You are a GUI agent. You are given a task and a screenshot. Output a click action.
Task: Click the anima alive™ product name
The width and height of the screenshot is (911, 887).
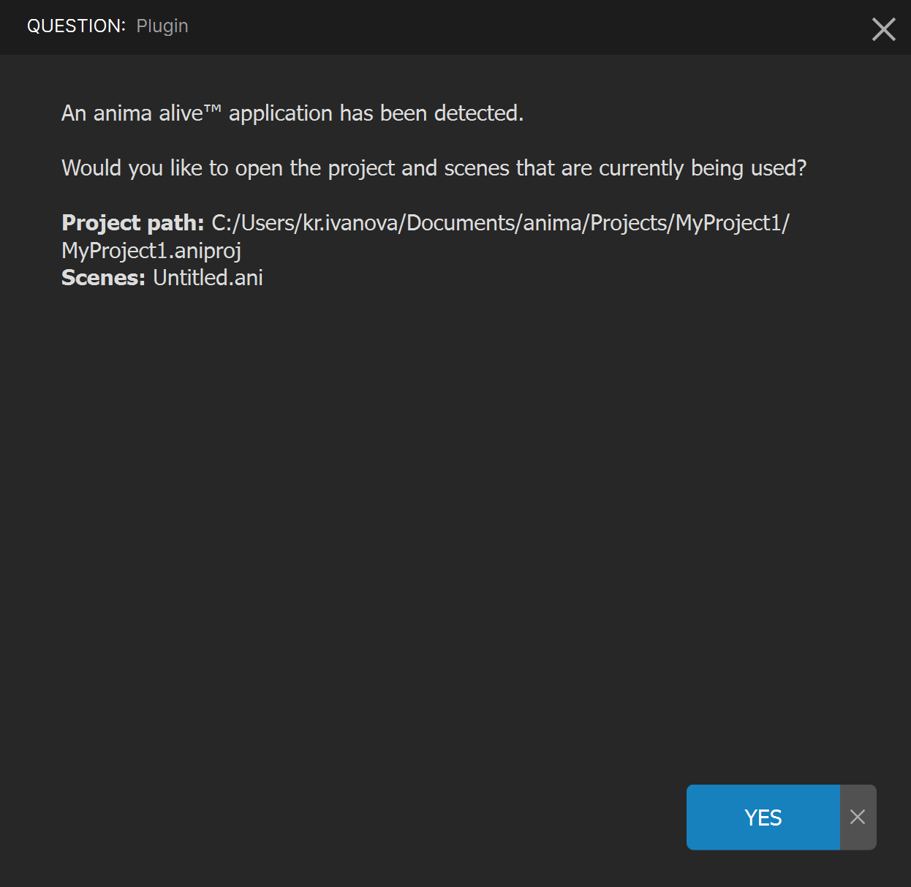[157, 113]
